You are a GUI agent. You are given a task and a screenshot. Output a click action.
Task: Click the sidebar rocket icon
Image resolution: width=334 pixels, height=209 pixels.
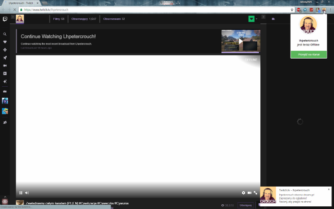tap(5, 58)
